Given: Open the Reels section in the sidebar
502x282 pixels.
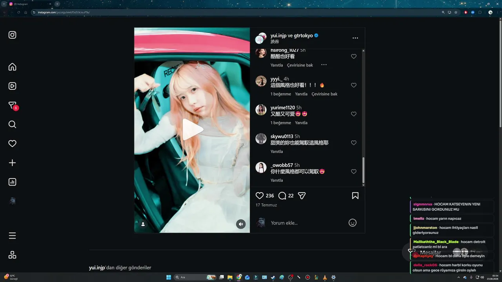Looking at the screenshot, I should tap(13, 86).
